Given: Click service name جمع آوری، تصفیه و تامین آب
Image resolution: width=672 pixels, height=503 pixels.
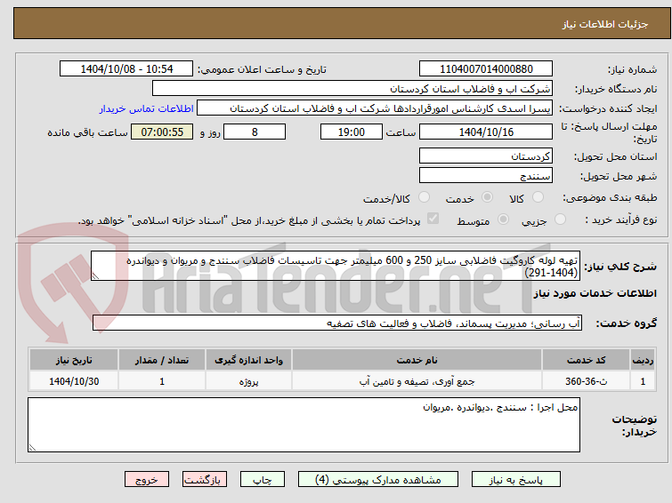Looking at the screenshot, I should [417, 381].
